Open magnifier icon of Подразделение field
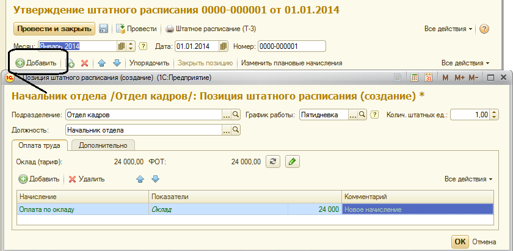 pyautogui.click(x=236, y=115)
